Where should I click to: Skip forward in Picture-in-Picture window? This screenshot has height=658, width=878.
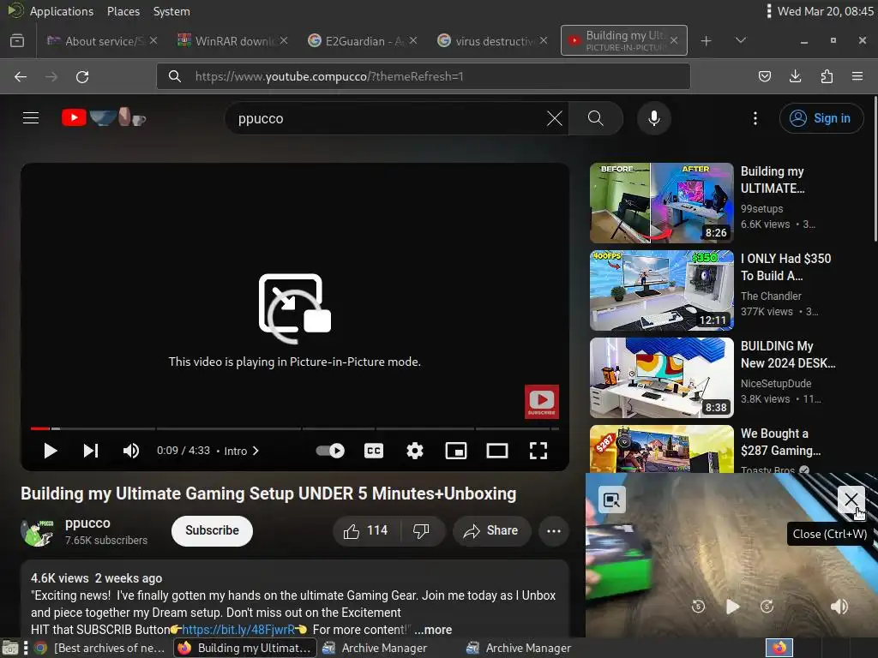767,607
